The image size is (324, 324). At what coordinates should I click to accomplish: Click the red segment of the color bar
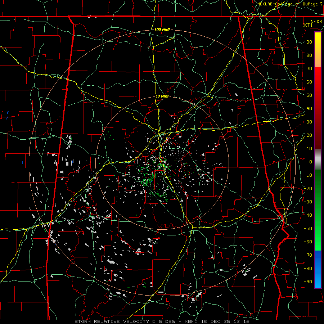click(x=318, y=108)
